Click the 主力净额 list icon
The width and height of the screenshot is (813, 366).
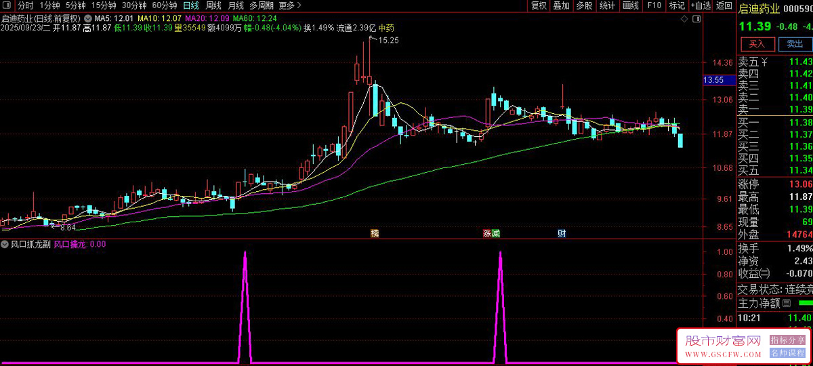coord(787,303)
